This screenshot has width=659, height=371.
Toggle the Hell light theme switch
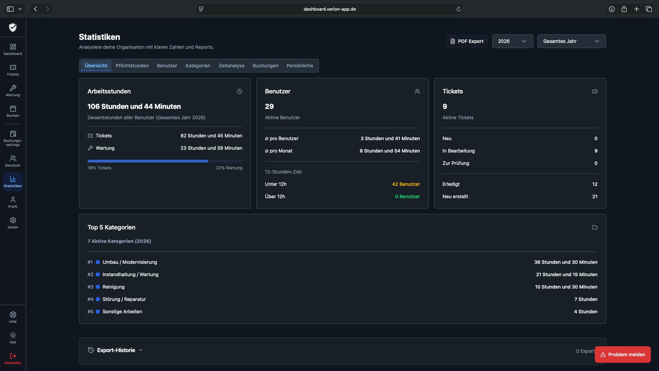click(x=13, y=338)
